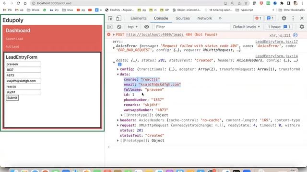Click the Submit button
This screenshot has width=307, height=172.
click(x=12, y=97)
